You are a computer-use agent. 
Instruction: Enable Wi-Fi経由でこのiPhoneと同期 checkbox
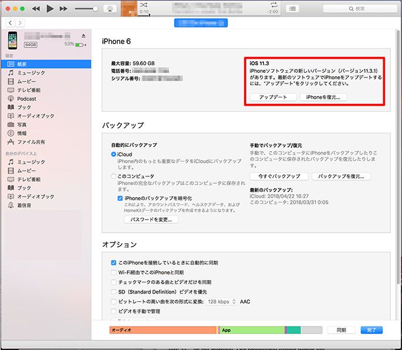113,272
